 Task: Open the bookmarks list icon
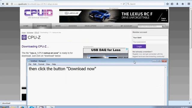click(x=172, y=4)
